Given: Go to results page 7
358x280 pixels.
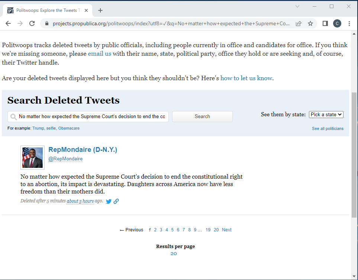Looking at the screenshot, I should point(184,230).
